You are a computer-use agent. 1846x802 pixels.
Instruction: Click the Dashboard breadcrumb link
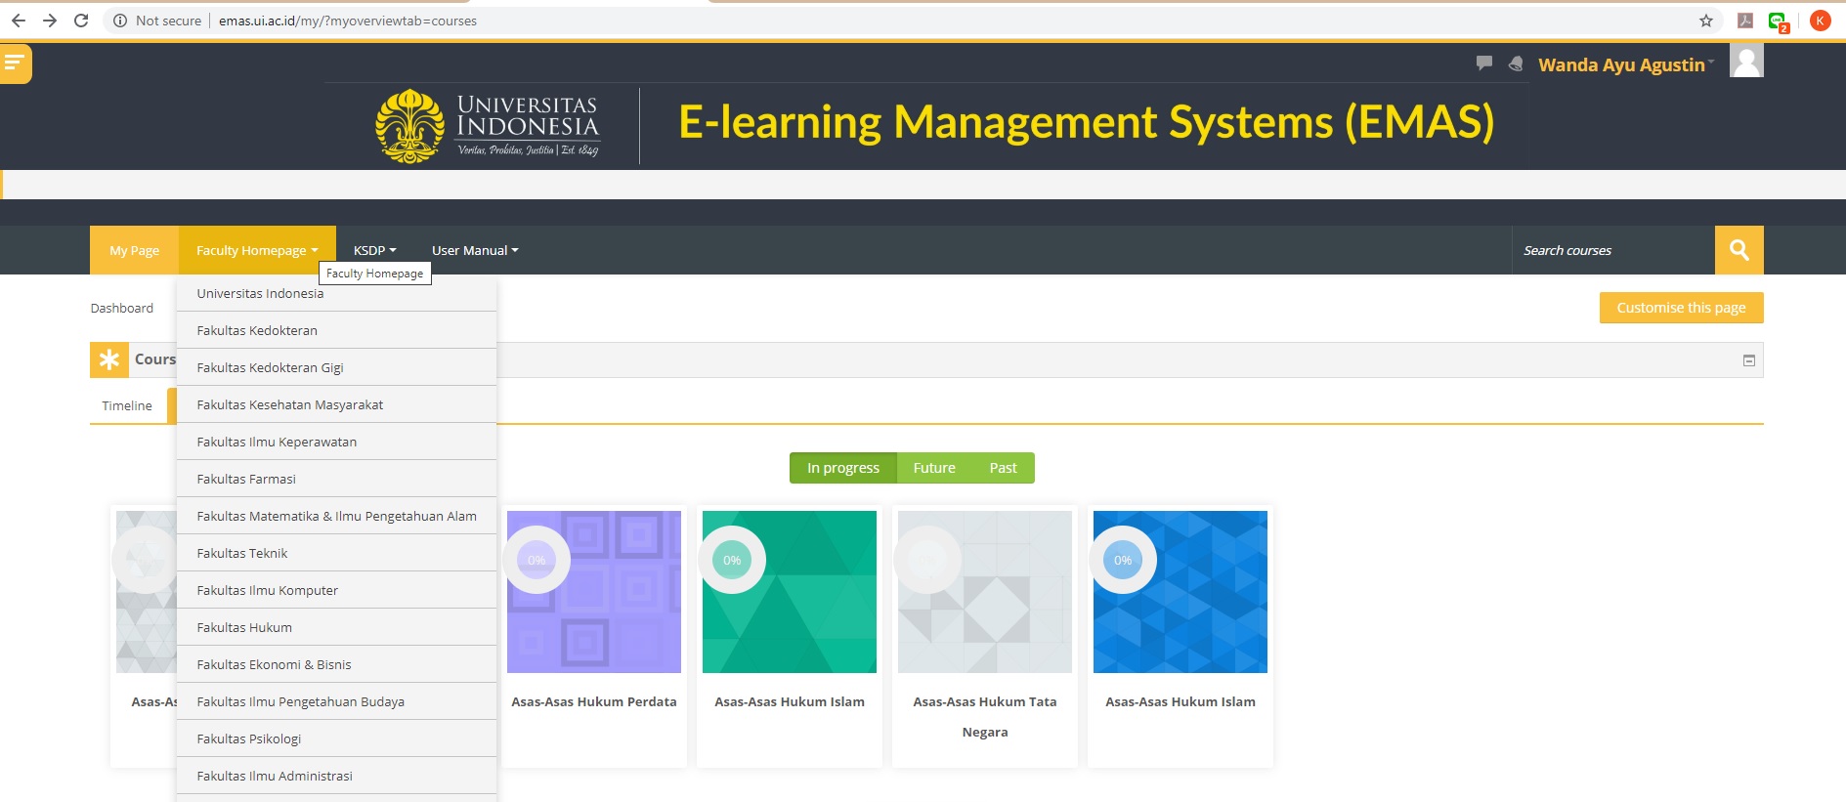point(122,308)
